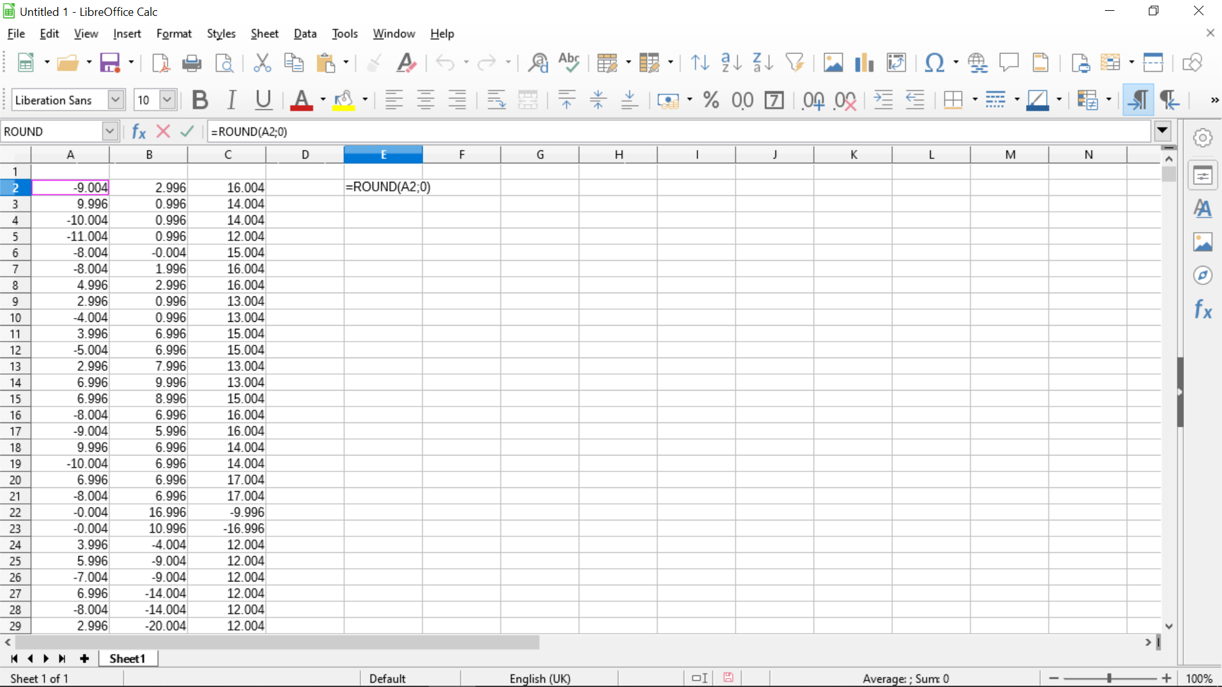The height and width of the screenshot is (687, 1222).
Task: Open the Data menu
Action: pyautogui.click(x=305, y=34)
